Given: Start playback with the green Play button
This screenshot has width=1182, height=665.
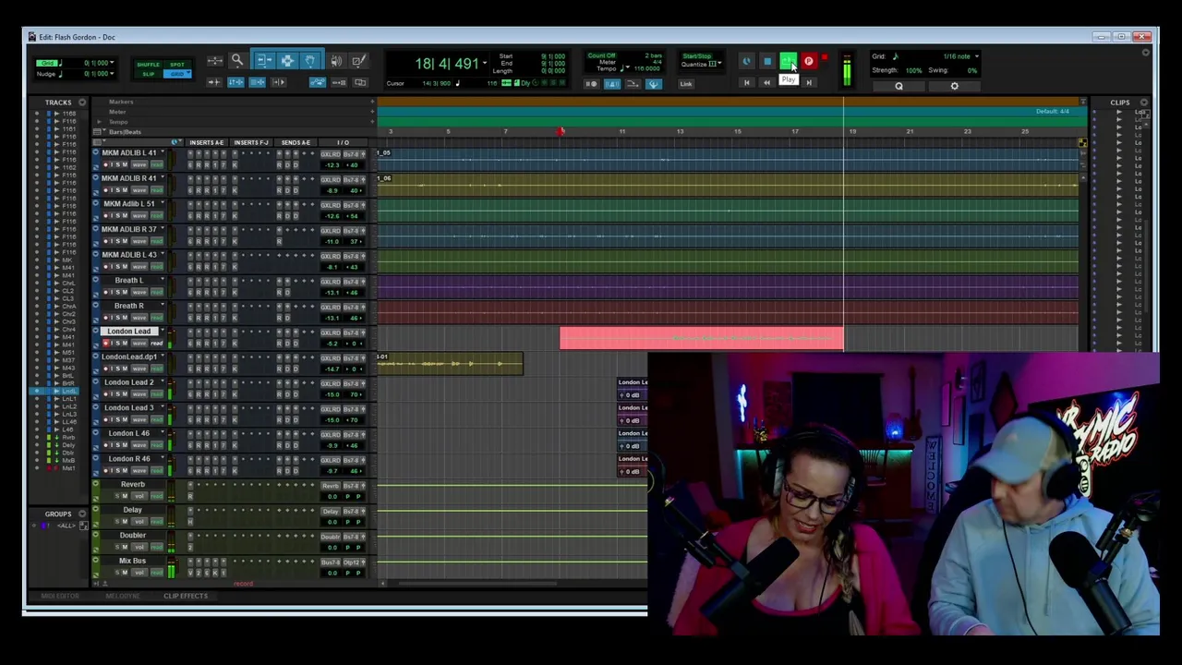Looking at the screenshot, I should point(788,62).
